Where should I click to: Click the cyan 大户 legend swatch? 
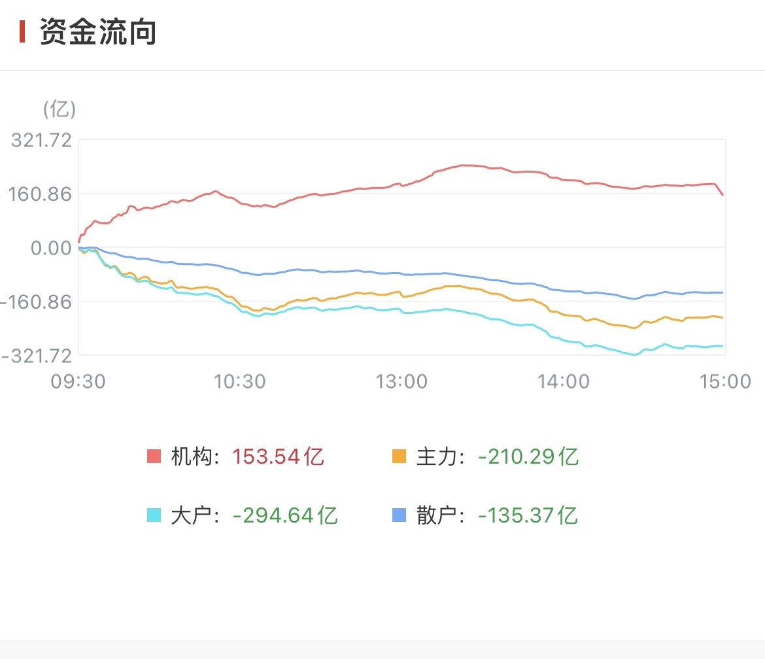(x=154, y=515)
